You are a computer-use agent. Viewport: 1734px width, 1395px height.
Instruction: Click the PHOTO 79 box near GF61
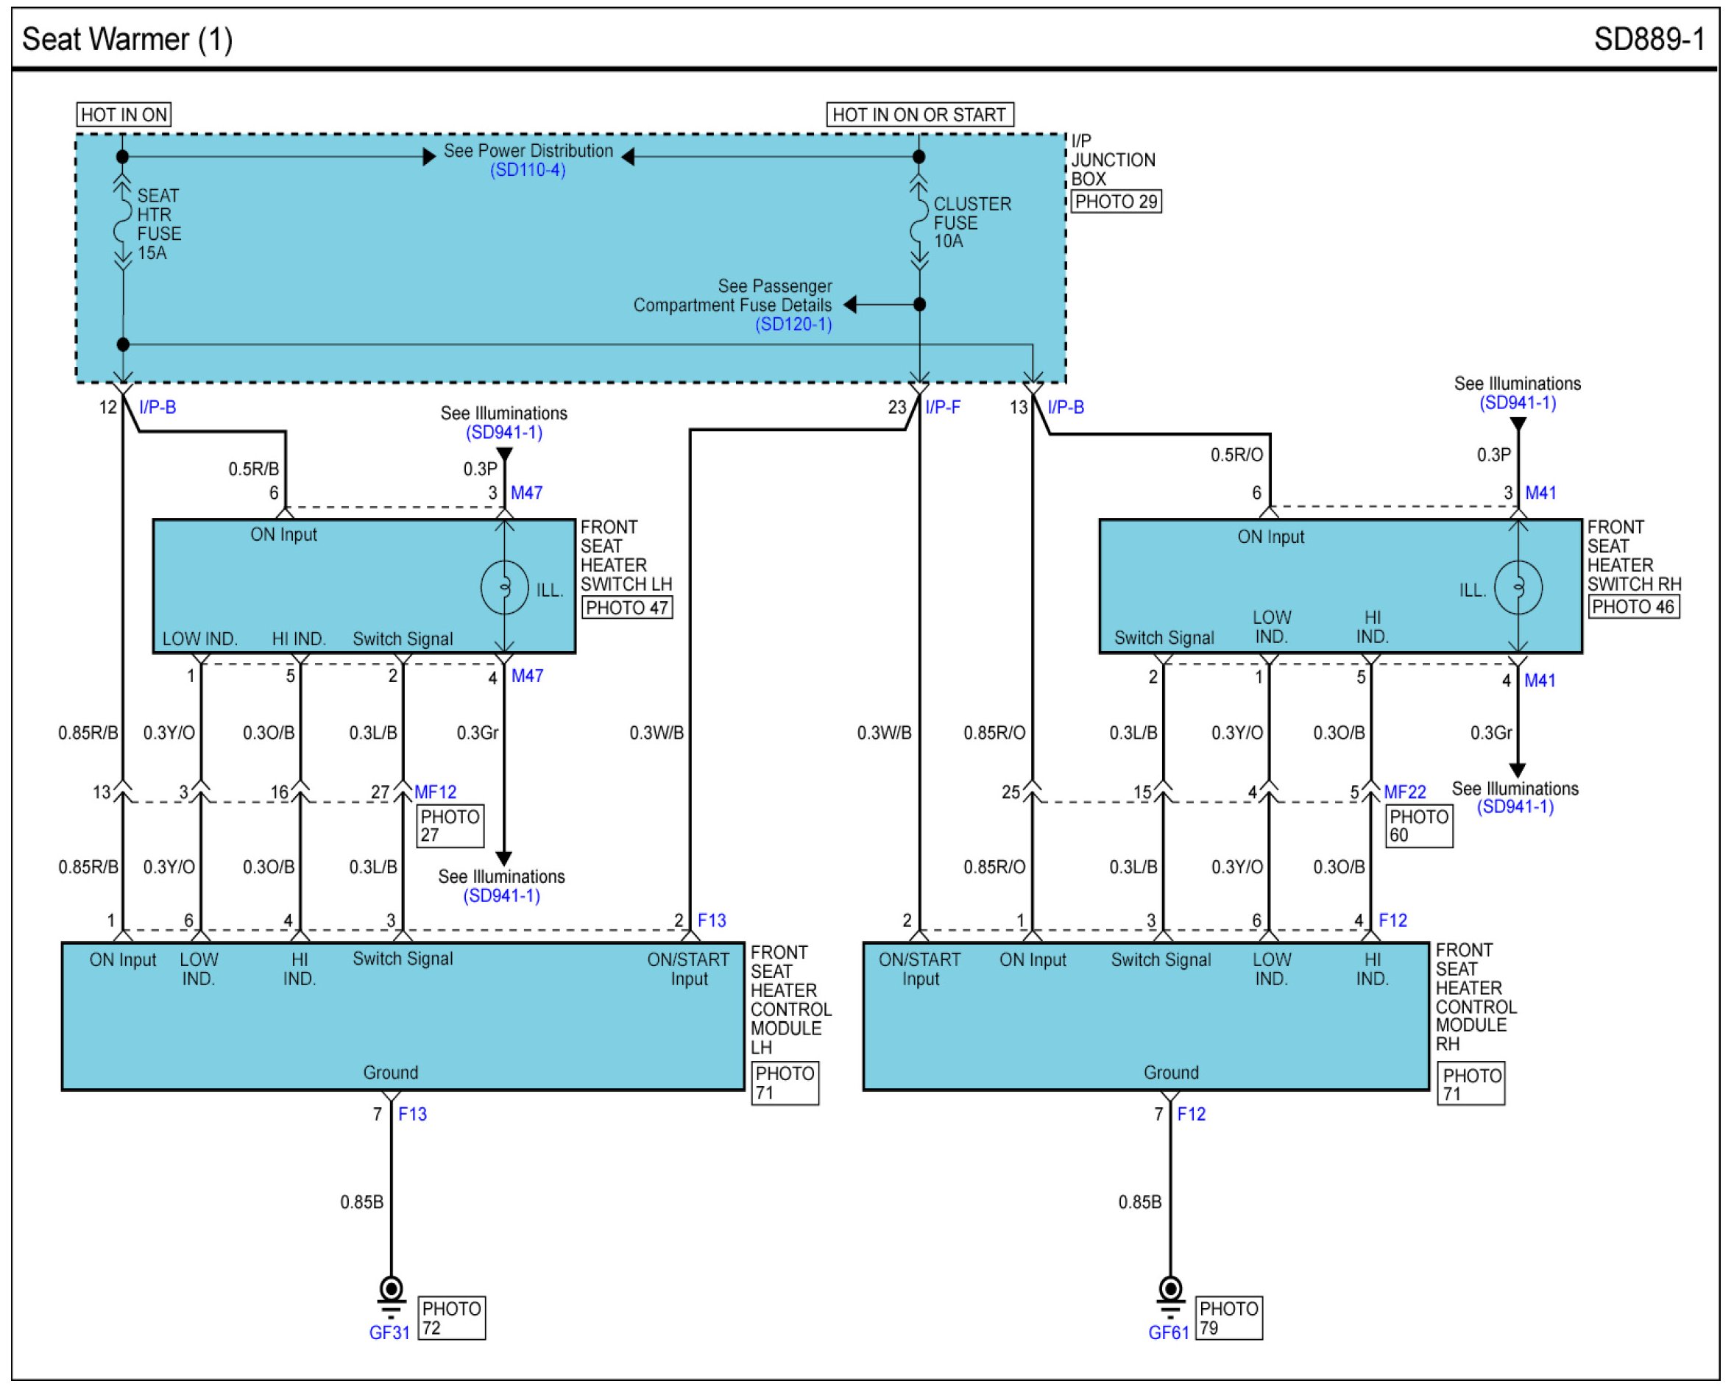1228,1318
